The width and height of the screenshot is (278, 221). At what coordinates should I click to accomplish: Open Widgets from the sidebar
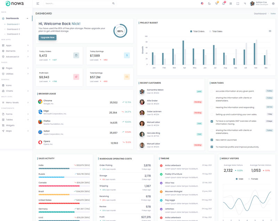click(10, 125)
